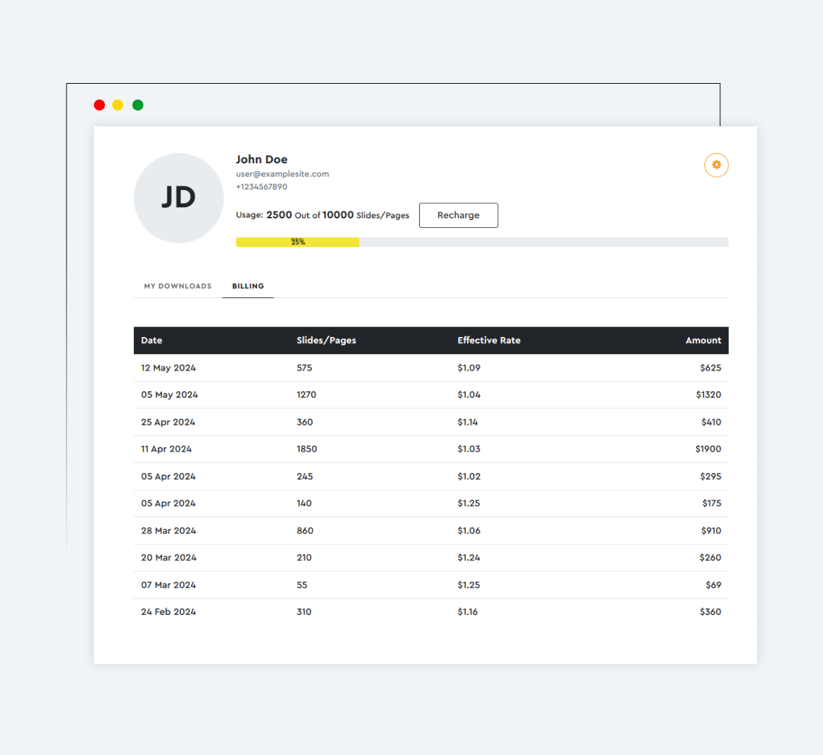Click the Date column header
Image resolution: width=823 pixels, height=755 pixels.
pos(152,340)
